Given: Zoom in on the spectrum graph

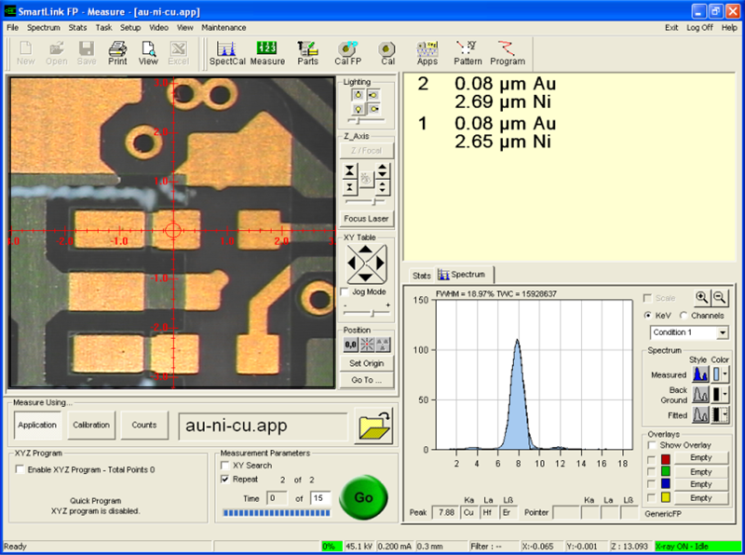Looking at the screenshot, I should click(x=701, y=298).
